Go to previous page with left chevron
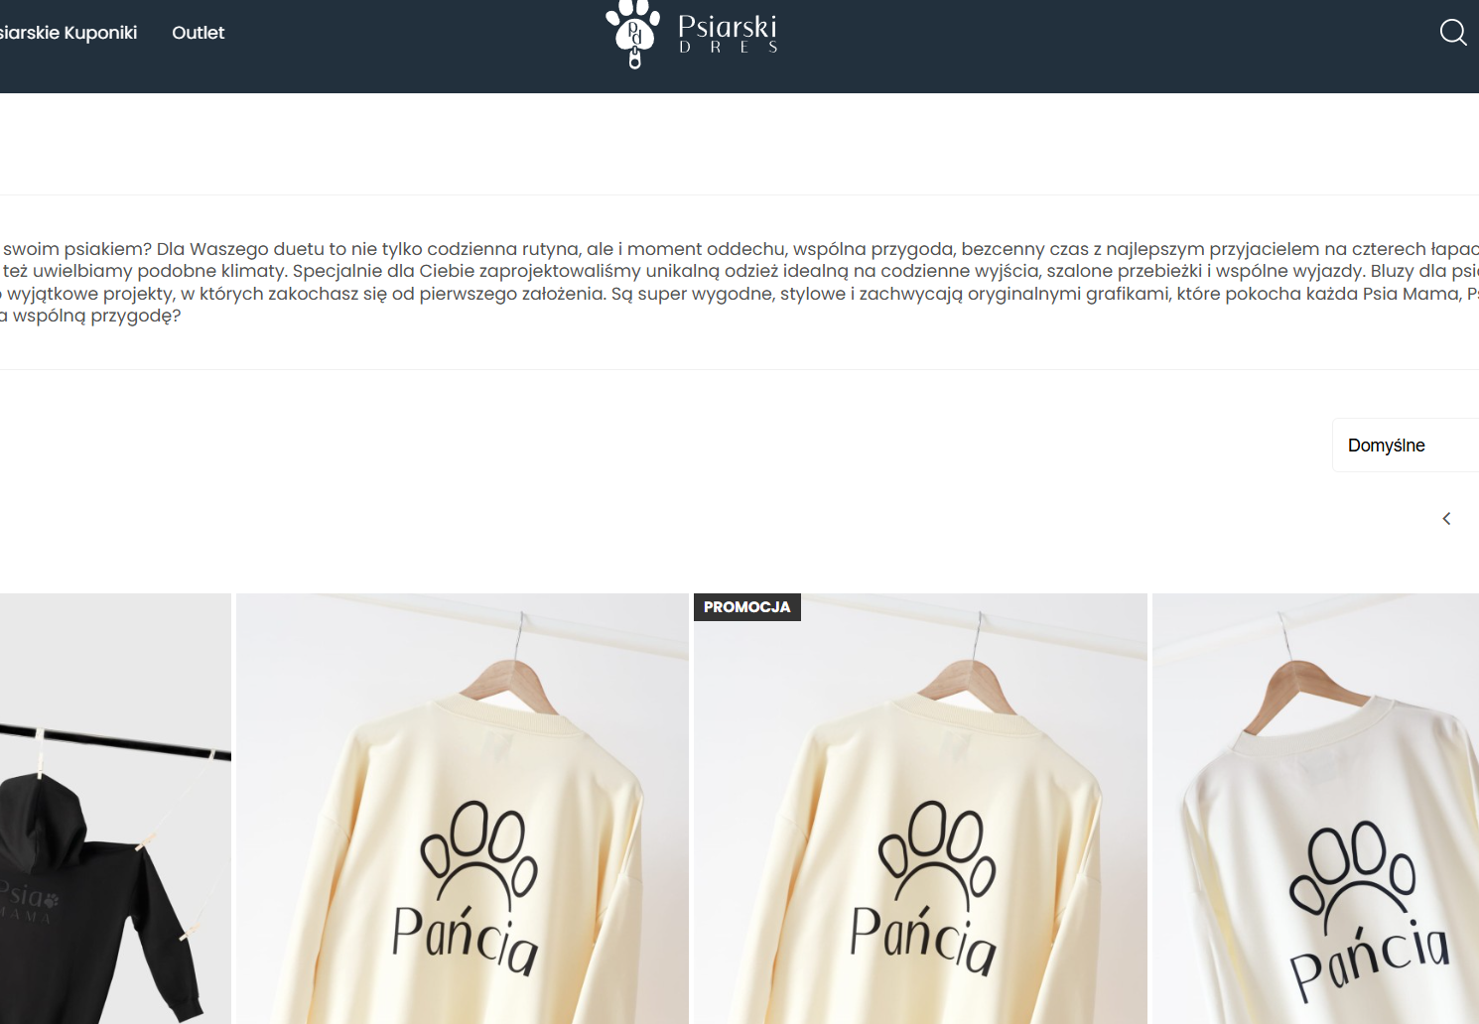The width and height of the screenshot is (1479, 1024). coord(1446,519)
